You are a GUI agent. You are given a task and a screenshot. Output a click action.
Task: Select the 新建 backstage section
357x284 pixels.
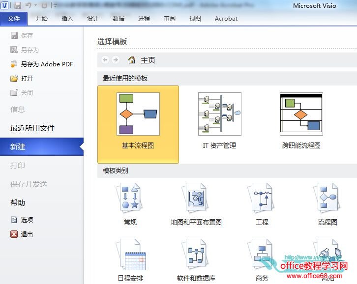(42, 147)
